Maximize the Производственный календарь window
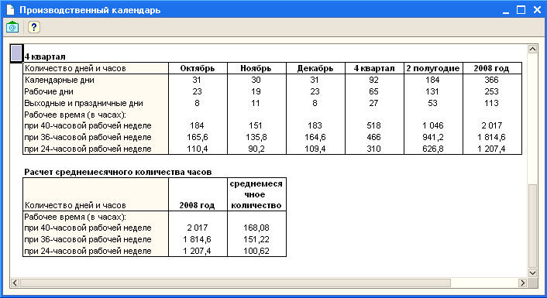The image size is (547, 298). (x=521, y=10)
